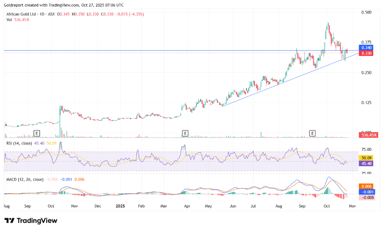
Task: Click the blue -0.001 MACD axis label
Action: (x=366, y=191)
